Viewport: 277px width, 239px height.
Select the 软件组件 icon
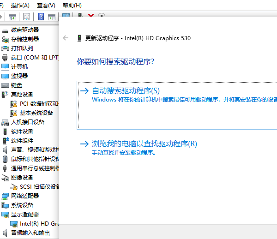click(6, 141)
